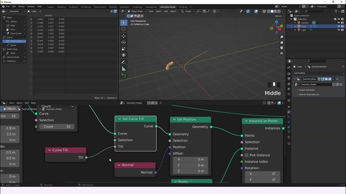Disable Cube in renders camera icon
Viewport: 346px width, 194px height.
(342, 26)
